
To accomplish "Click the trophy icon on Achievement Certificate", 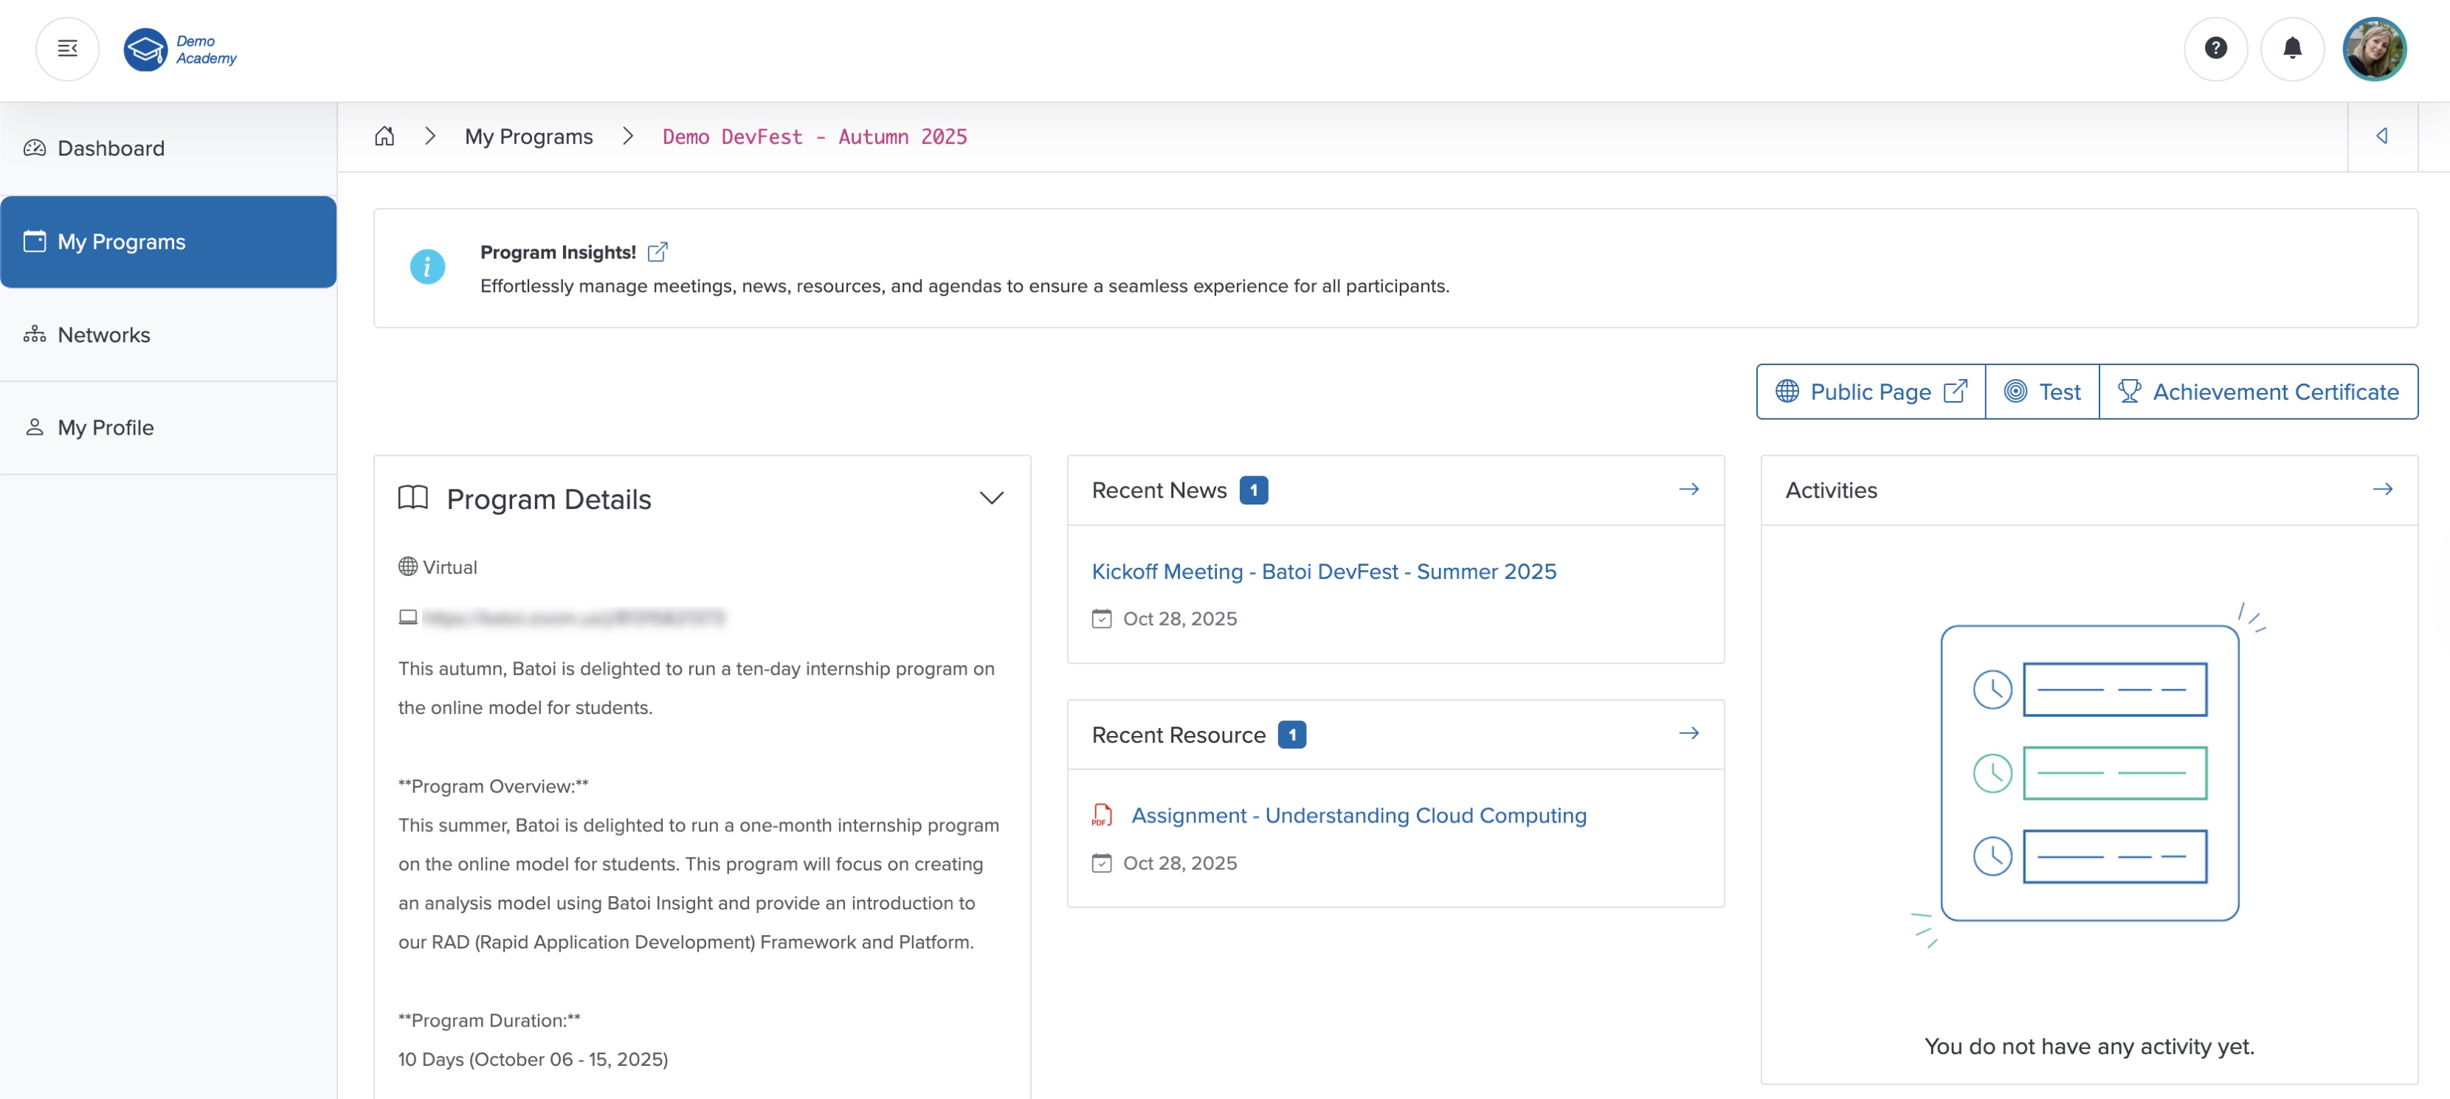I will click(2130, 391).
